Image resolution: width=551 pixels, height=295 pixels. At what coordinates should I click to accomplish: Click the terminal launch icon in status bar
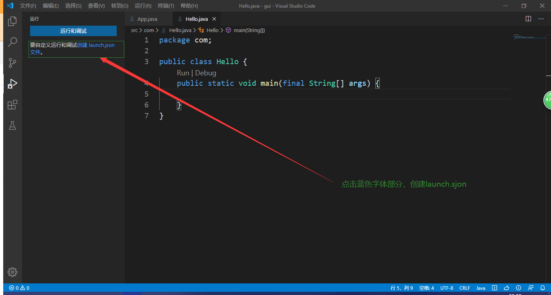click(494, 288)
